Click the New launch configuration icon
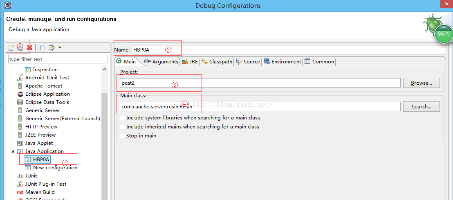Screen dimensions: 453x200 coord(11,47)
